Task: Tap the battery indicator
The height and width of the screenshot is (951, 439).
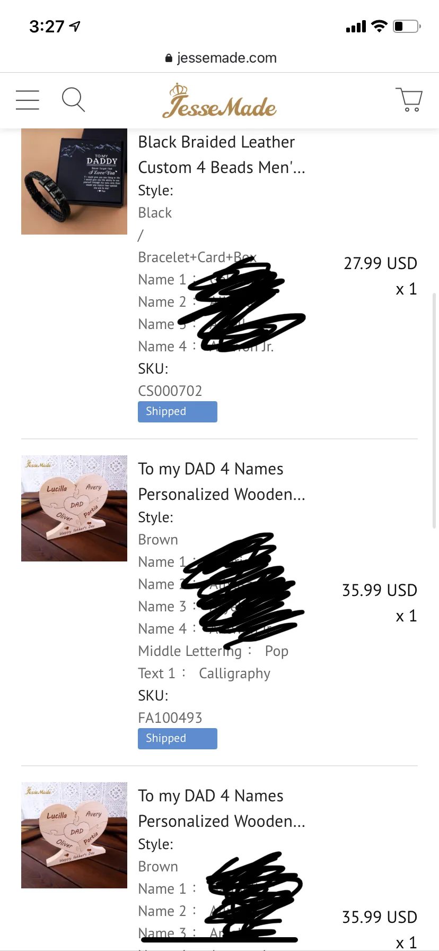Action: point(407,26)
